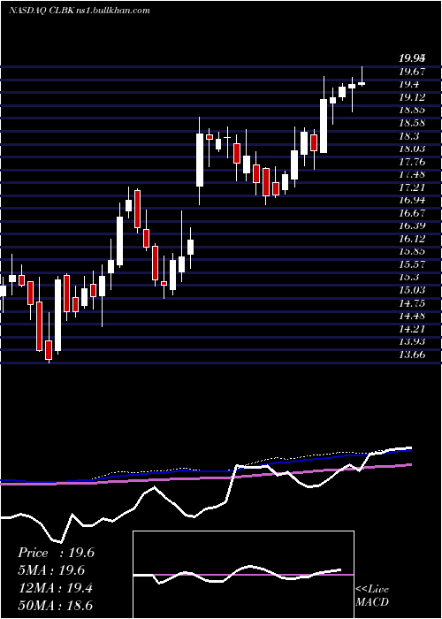Click the 17.76 price axis label
The width and height of the screenshot is (442, 619).
pyautogui.click(x=412, y=162)
